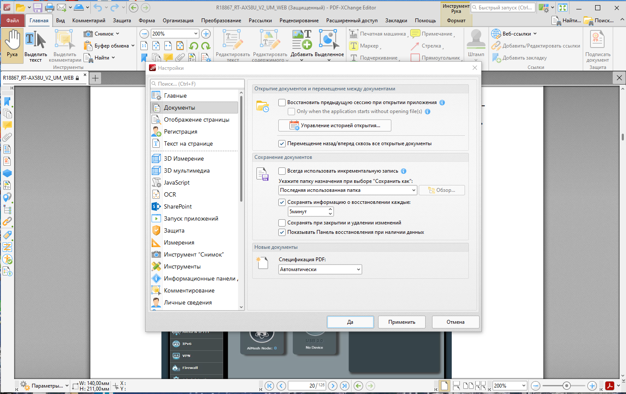This screenshot has width=626, height=394.
Task: Enable Восстановить предыдущую сессию checkbox
Action: pyautogui.click(x=282, y=102)
